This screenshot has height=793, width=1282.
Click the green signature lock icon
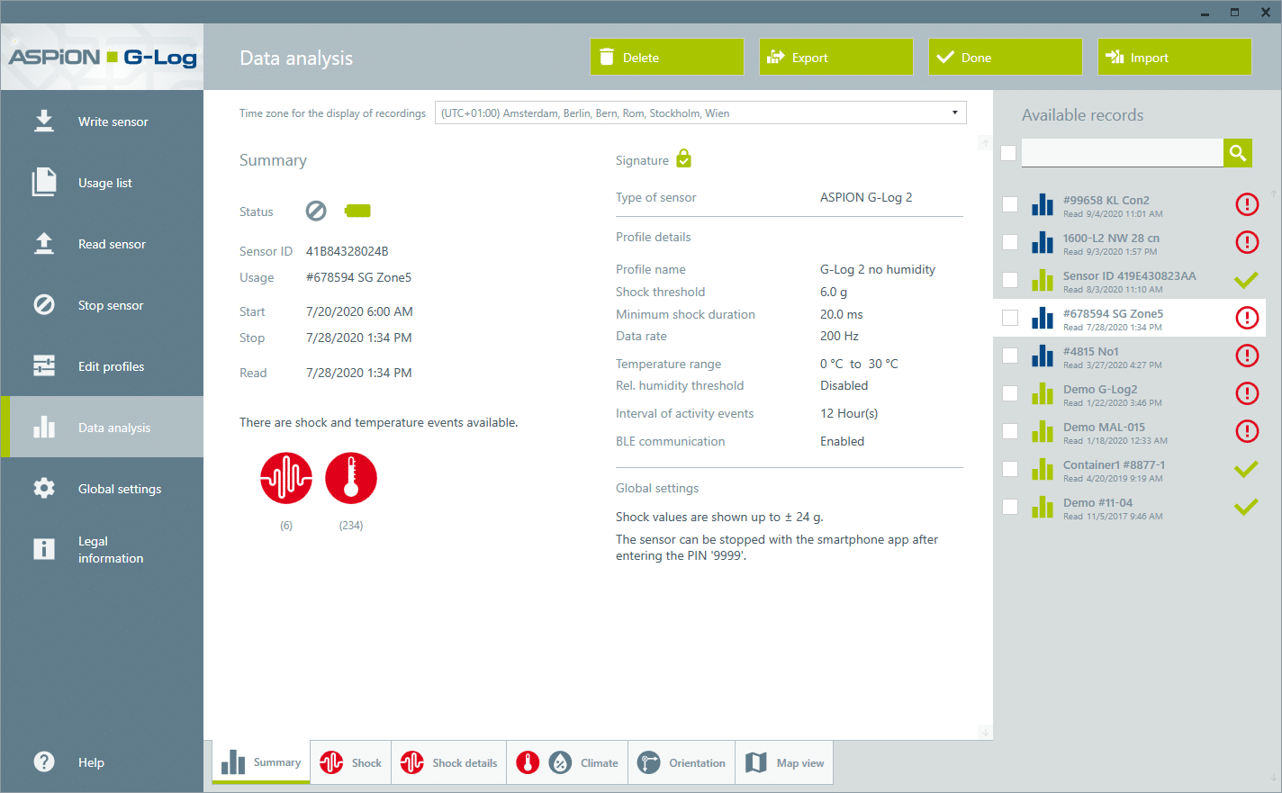(x=684, y=159)
